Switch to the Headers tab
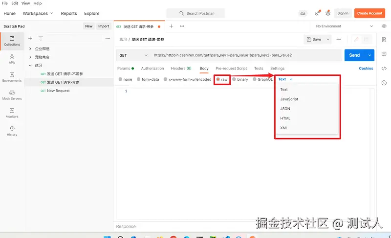The height and width of the screenshot is (238, 391). pos(181,68)
